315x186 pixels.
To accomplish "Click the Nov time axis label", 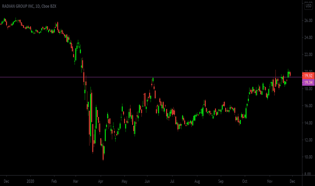I will pyautogui.click(x=270, y=181).
